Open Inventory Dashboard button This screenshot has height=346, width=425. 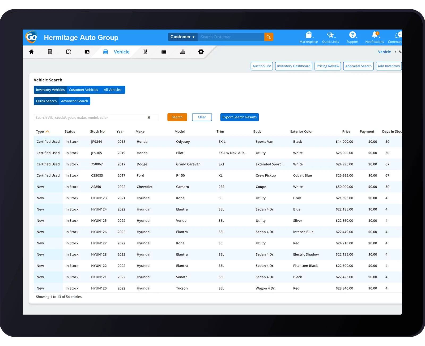pos(294,66)
